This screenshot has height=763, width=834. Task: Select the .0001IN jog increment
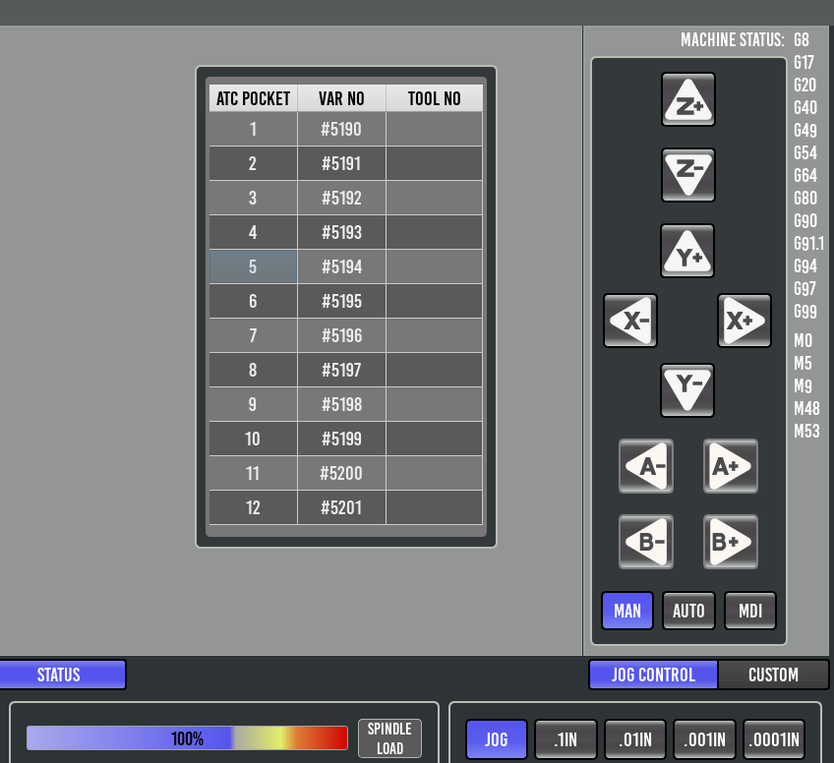(x=774, y=739)
